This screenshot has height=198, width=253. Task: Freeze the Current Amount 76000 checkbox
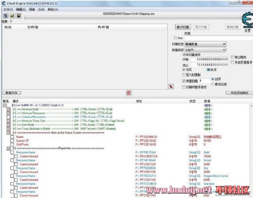16,156
